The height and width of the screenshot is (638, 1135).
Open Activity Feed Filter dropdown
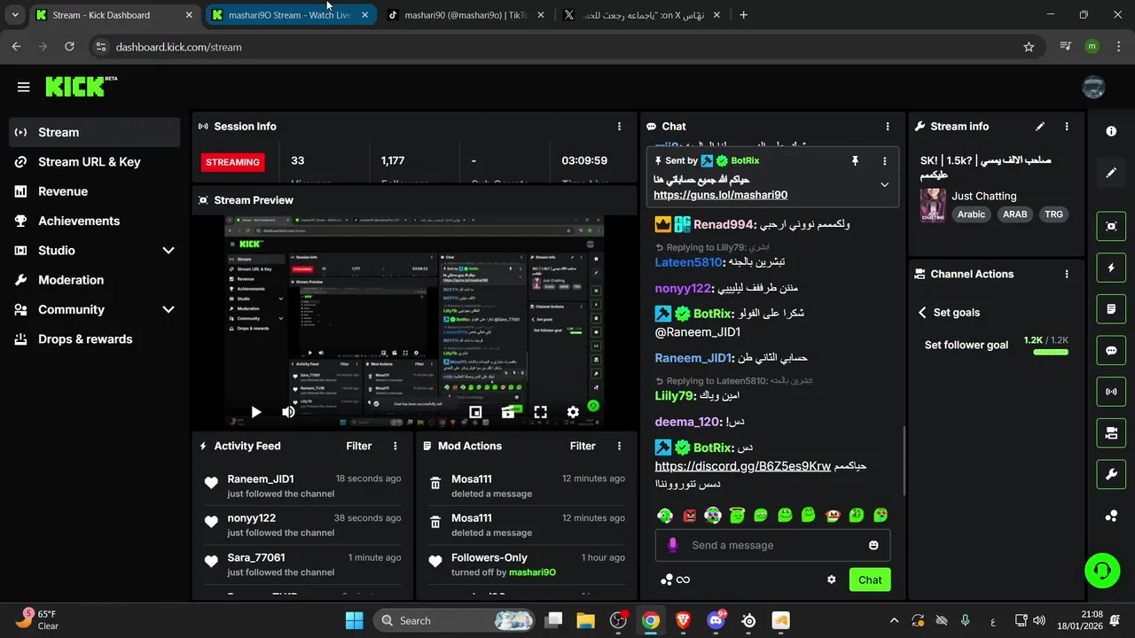(x=358, y=446)
